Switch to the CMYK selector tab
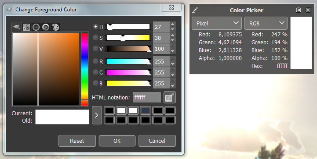Viewport: 317px width, 159px height. [x=26, y=27]
